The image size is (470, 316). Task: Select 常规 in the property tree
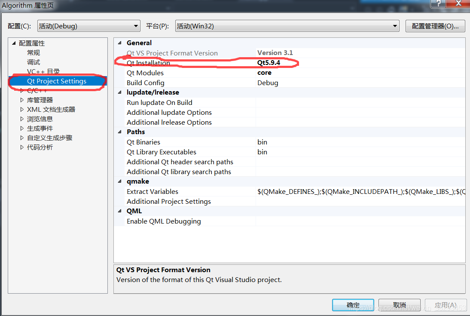33,53
